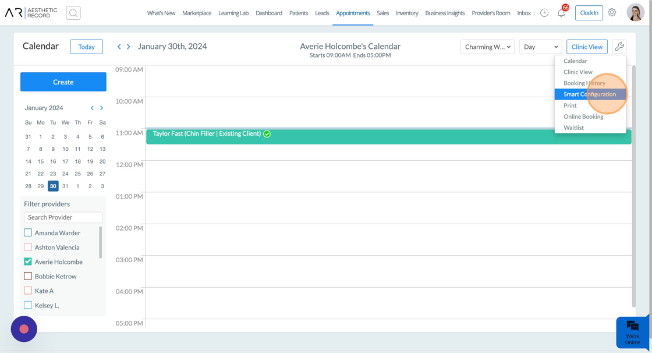The height and width of the screenshot is (353, 652).
Task: Open the Business Insights nav item
Action: pos(445,13)
